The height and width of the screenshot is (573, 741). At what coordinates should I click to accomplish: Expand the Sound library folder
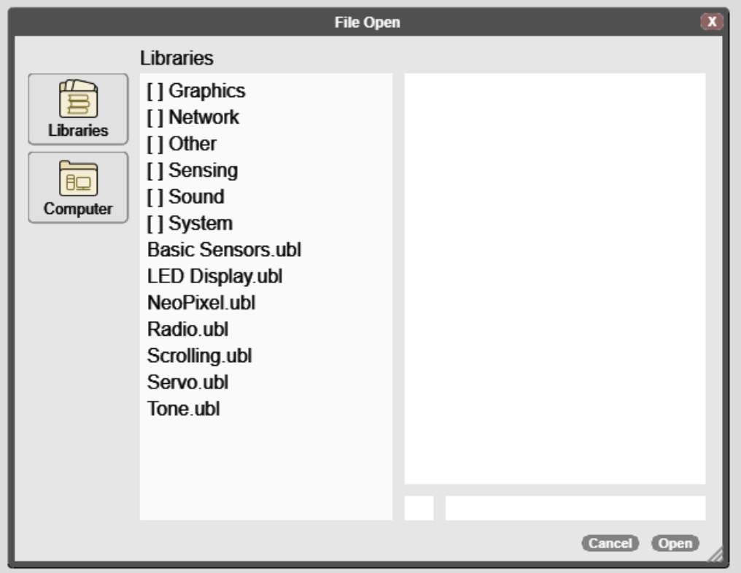(185, 197)
